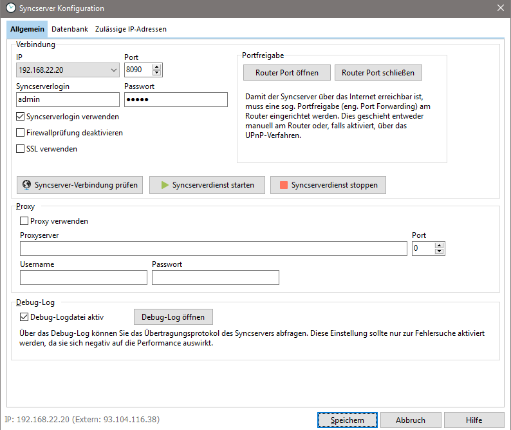Screen dimensions: 511x430
Task: Expand the IP address dropdown
Action: click(x=113, y=70)
